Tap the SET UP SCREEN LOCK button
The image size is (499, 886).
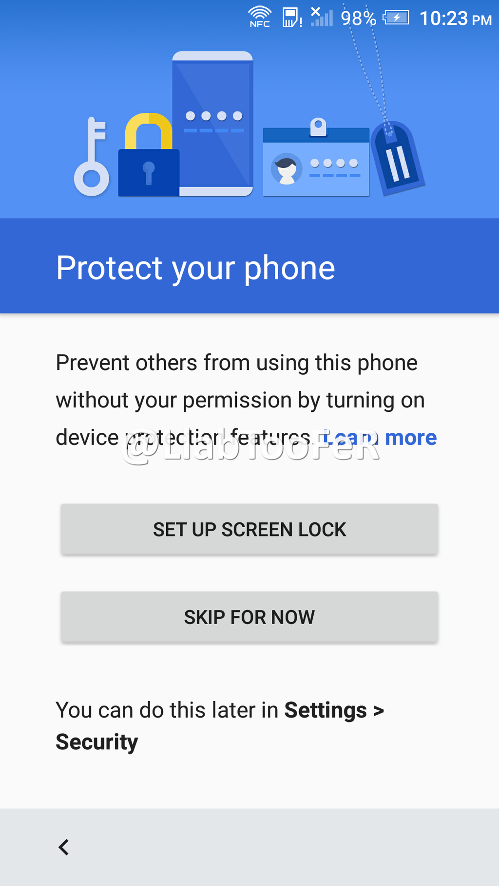click(x=249, y=529)
